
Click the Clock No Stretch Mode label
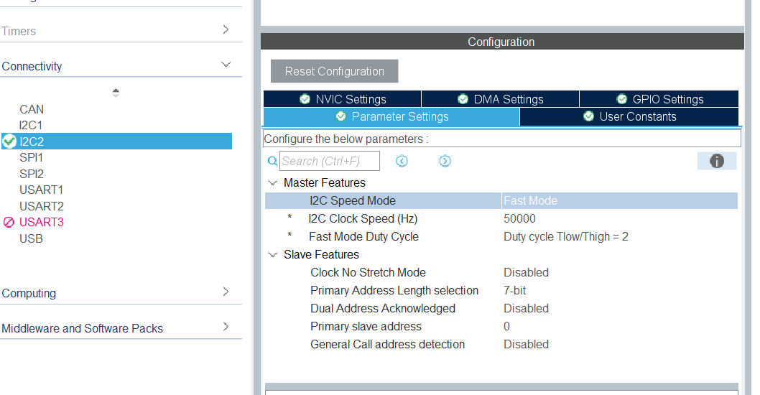(368, 272)
